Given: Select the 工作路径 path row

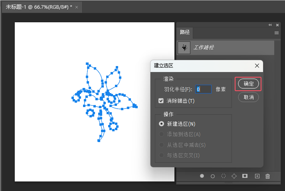Looking at the screenshot, I should 226,48.
